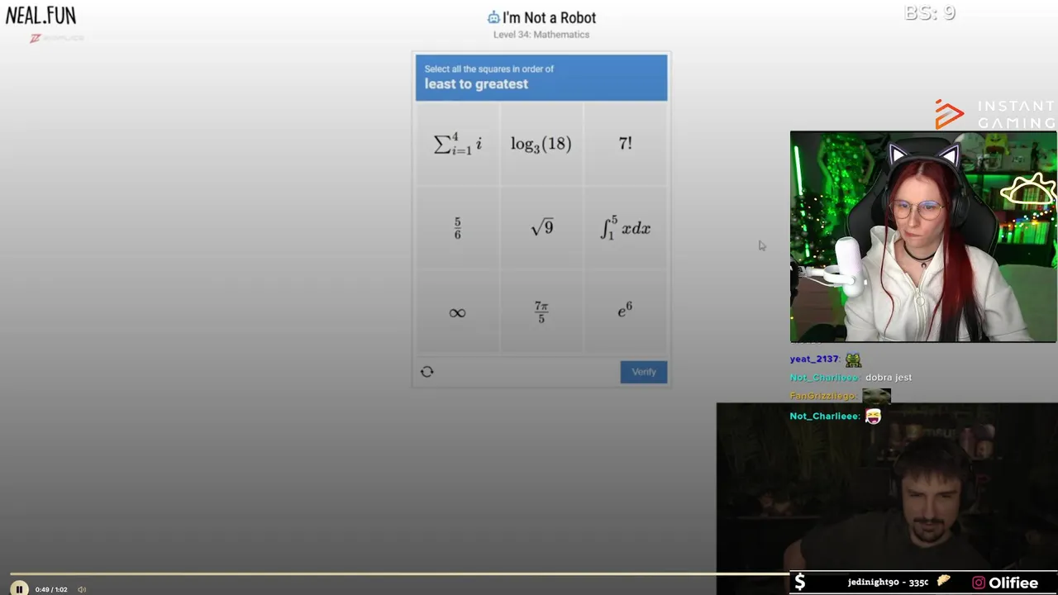1058x595 pixels.
Task: Select the e to the 6th square
Action: pyautogui.click(x=626, y=312)
